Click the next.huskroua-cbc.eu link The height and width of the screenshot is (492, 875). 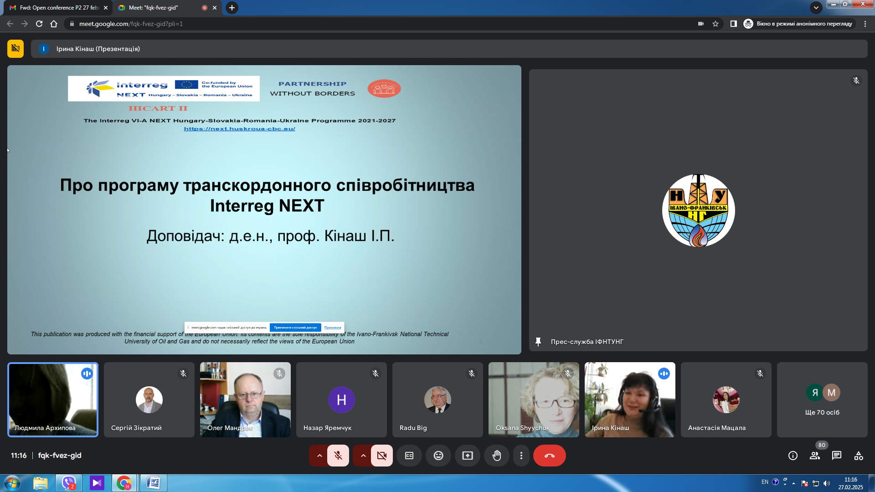pos(239,129)
